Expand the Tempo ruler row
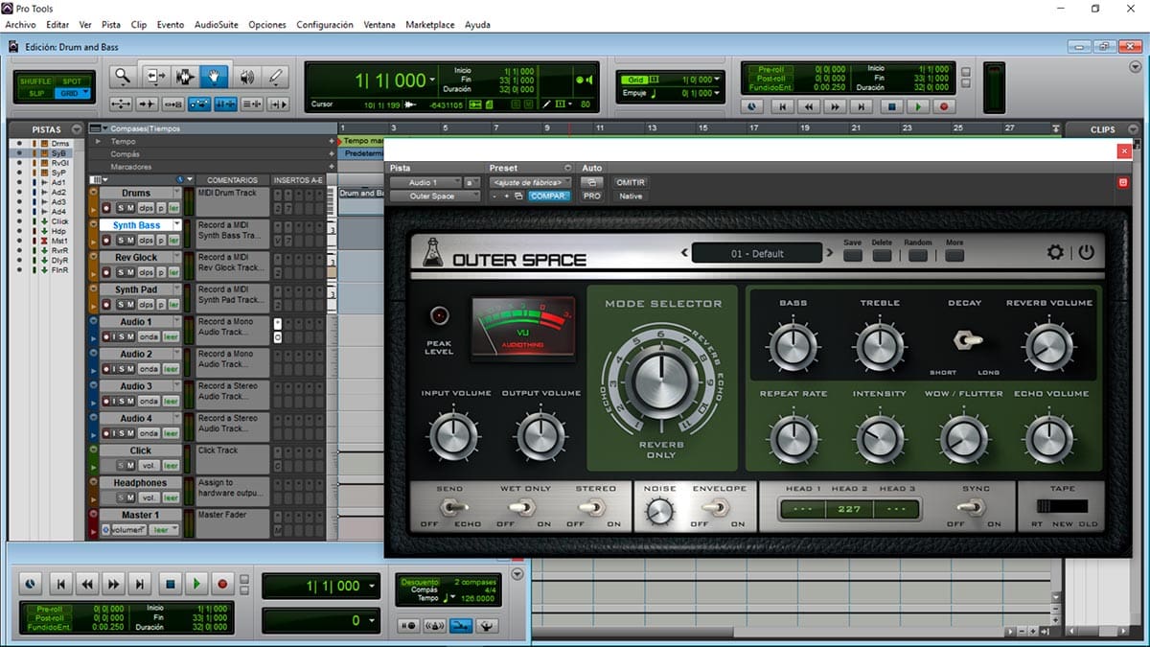 97,141
